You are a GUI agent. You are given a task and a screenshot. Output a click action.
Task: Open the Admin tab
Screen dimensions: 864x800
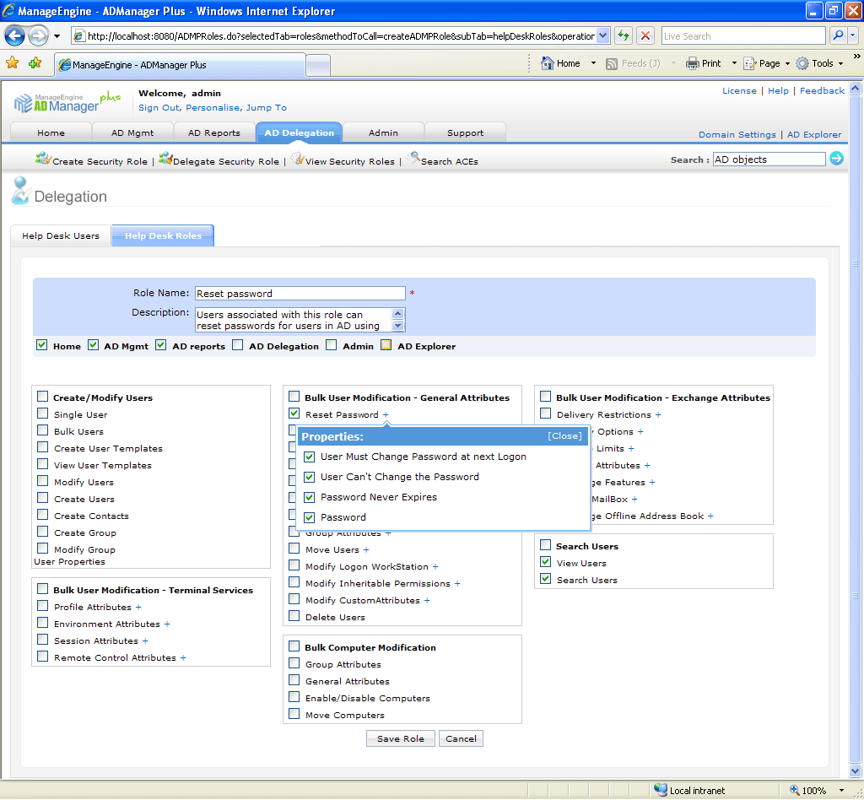click(x=383, y=132)
